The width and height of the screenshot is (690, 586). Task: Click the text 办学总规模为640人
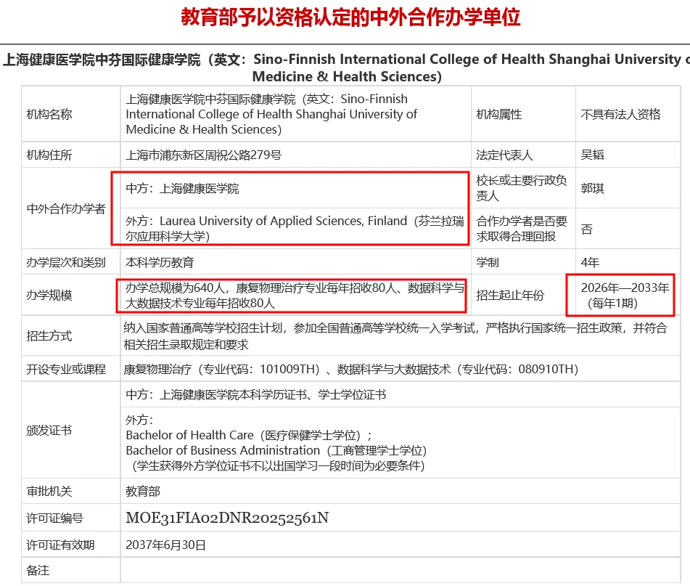click(x=176, y=288)
